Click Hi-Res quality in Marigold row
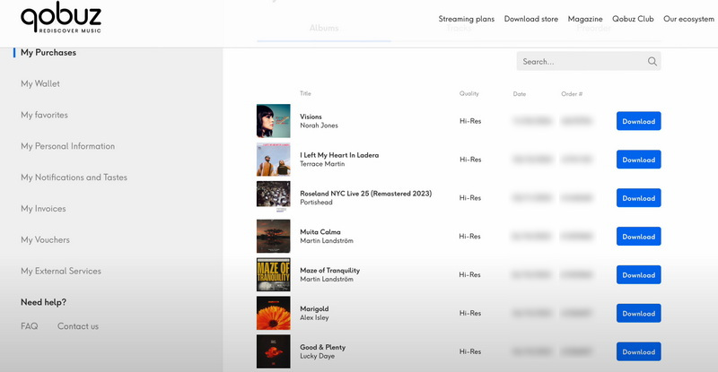The image size is (718, 372). coord(469,313)
